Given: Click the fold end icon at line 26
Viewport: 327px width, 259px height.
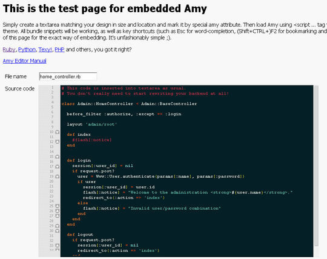Looking at the screenshot, I should tap(57, 211).
